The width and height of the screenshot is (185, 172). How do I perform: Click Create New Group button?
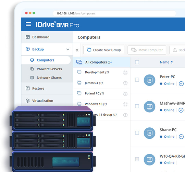104,50
